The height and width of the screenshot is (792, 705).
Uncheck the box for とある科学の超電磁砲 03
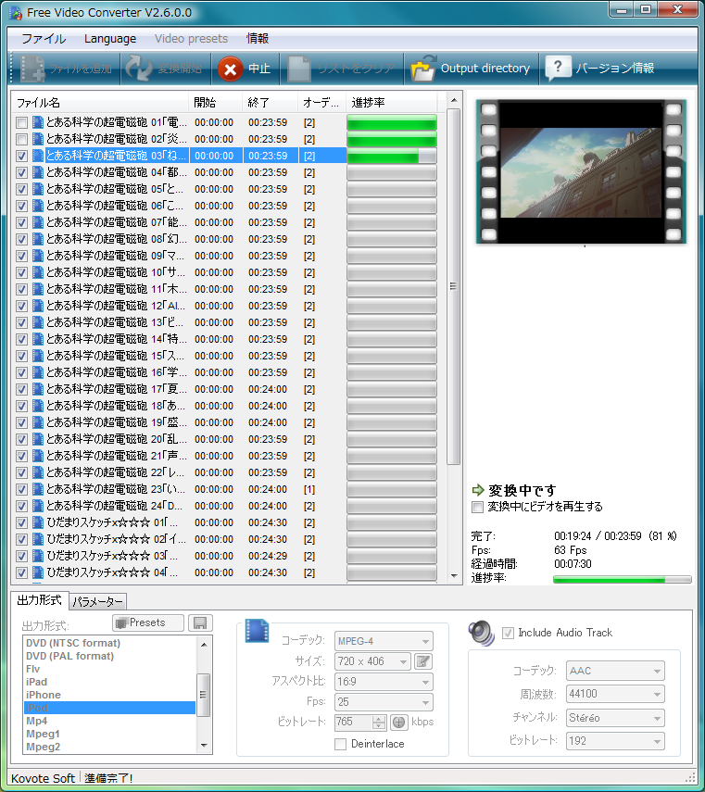click(21, 156)
